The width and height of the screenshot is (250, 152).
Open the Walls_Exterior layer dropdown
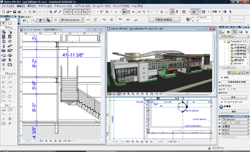coord(72,20)
